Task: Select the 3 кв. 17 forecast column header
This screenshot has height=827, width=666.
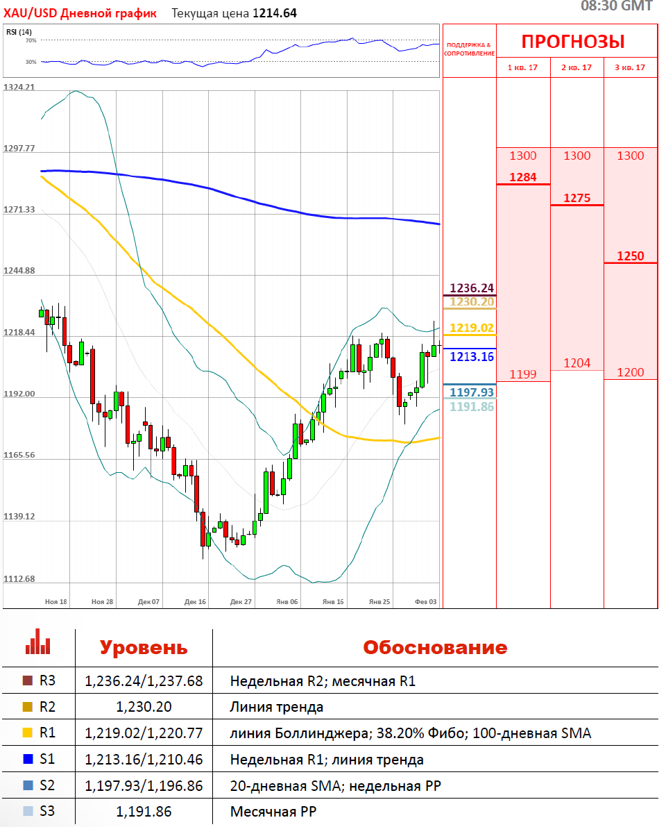Action: point(630,67)
